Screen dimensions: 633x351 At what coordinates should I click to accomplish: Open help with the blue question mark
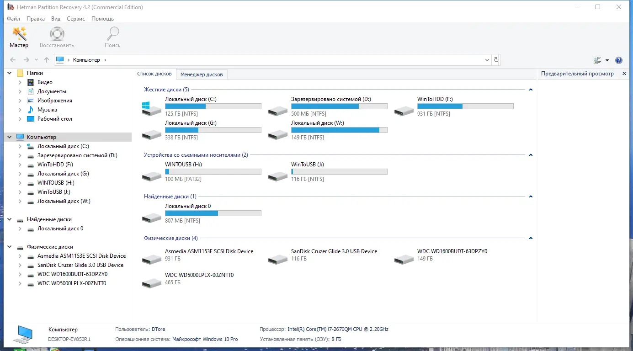pos(619,60)
